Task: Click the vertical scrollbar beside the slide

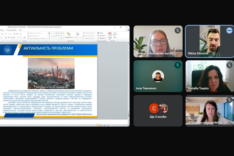Action: 128,78
